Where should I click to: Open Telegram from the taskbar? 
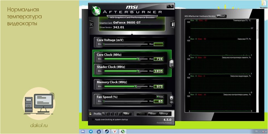(x=91, y=131)
